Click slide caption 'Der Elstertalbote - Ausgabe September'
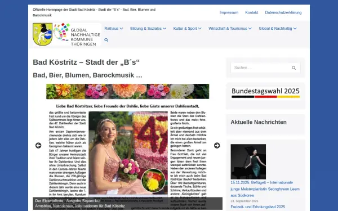 click(68, 201)
